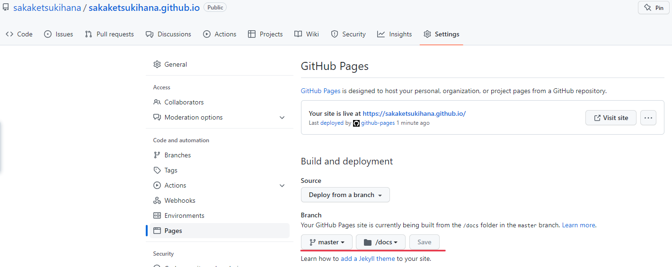Open the Projects tab
The width and height of the screenshot is (672, 267).
pyautogui.click(x=265, y=34)
